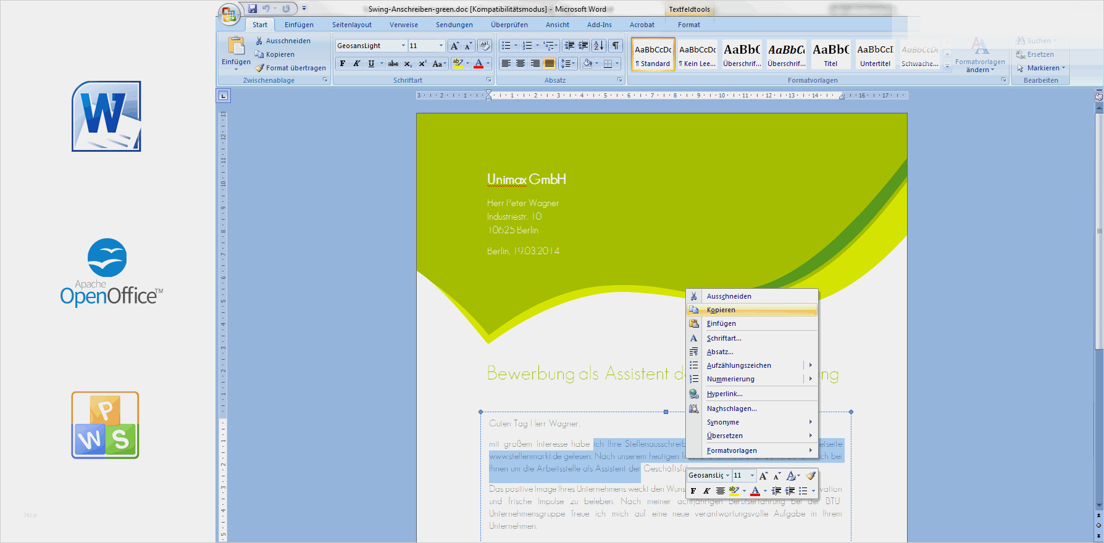Image resolution: width=1104 pixels, height=543 pixels.
Task: Click the ruler tab selector box
Action: [224, 96]
